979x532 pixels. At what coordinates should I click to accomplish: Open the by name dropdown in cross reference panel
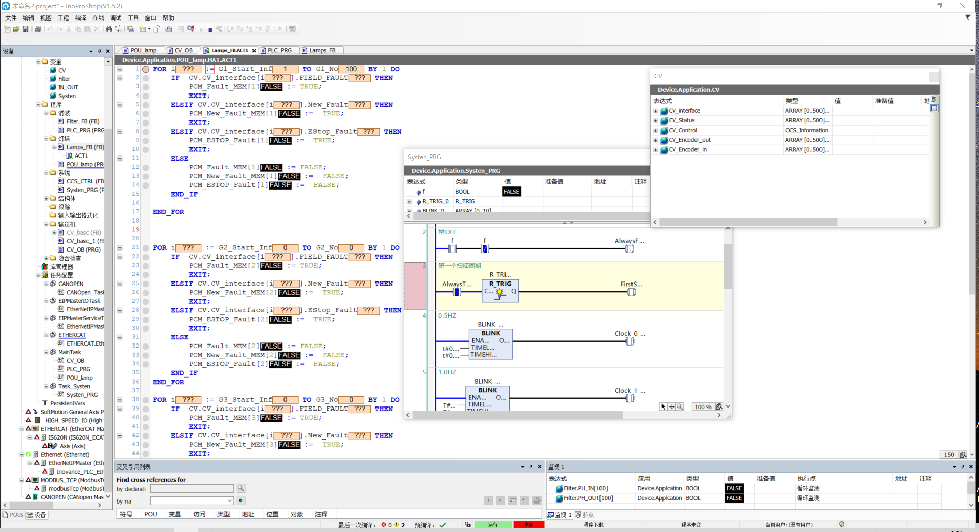pos(229,501)
